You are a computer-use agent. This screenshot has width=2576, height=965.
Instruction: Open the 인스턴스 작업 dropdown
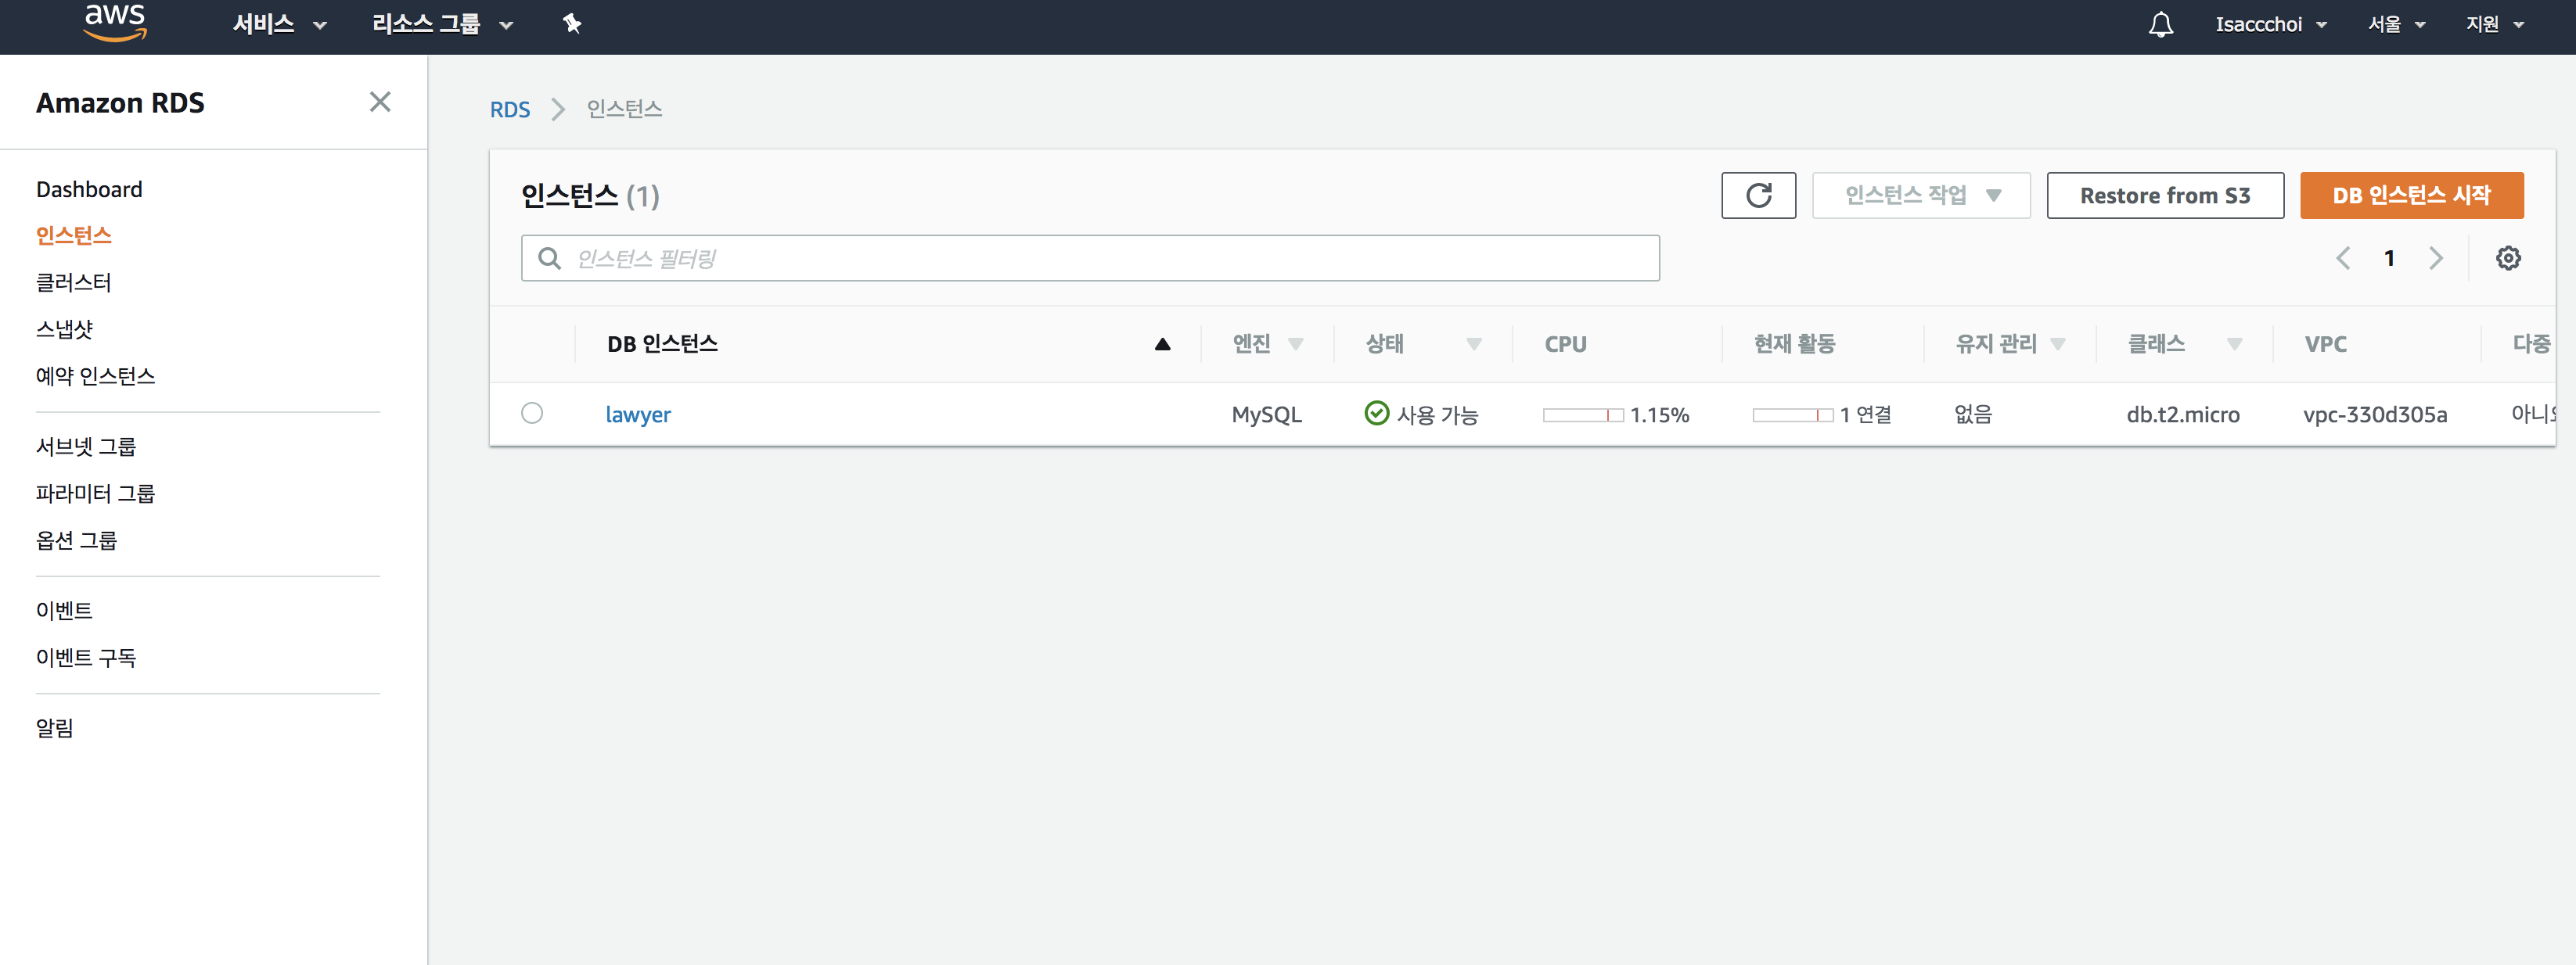[x=1921, y=195]
